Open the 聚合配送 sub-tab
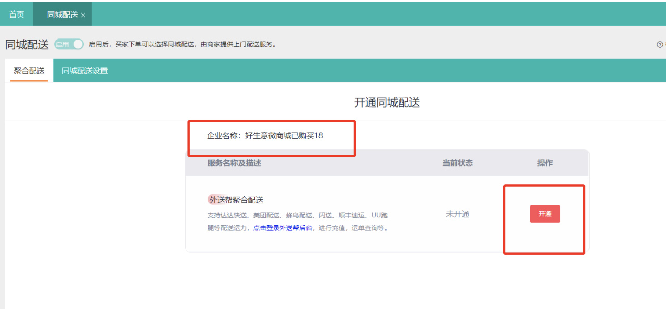Image resolution: width=666 pixels, height=309 pixels. [29, 71]
